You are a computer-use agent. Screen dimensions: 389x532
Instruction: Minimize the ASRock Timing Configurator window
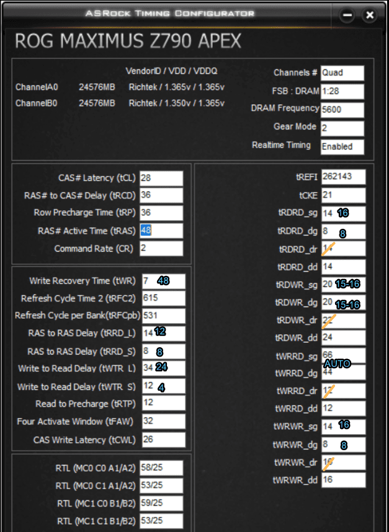click(347, 15)
